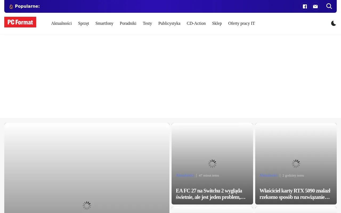Read the RTX 5090 owner article

[295, 194]
